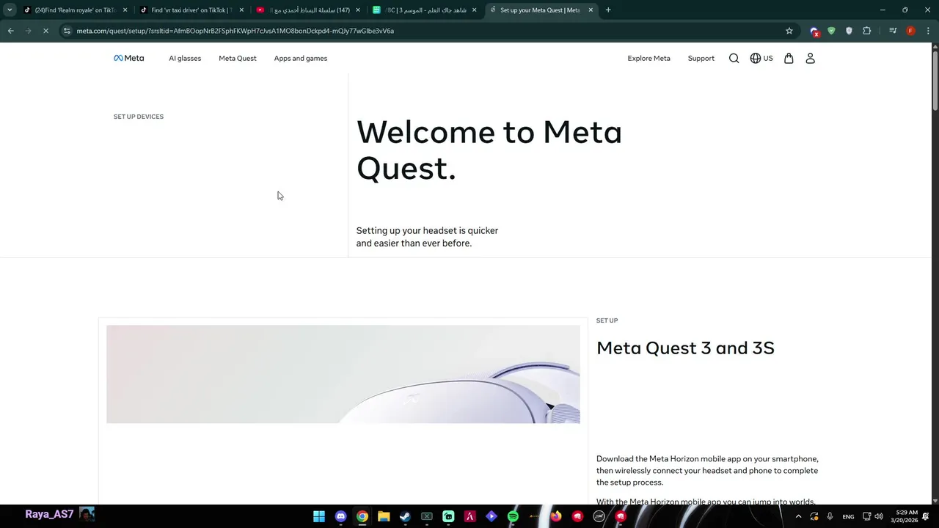Open the Explore Meta menu
This screenshot has height=528, width=939.
click(x=648, y=58)
